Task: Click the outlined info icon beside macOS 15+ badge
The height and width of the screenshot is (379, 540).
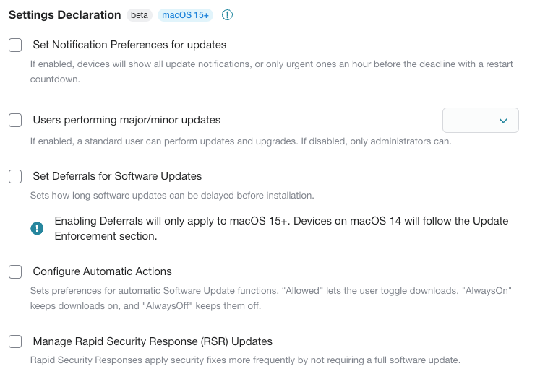Action: (x=227, y=14)
